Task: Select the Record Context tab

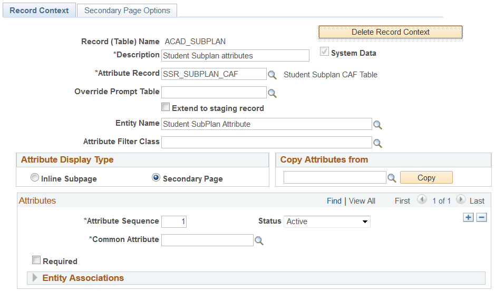Action: click(39, 11)
